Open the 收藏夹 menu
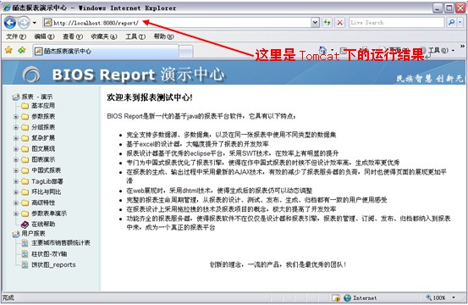468x305 pixels. pos(104,36)
